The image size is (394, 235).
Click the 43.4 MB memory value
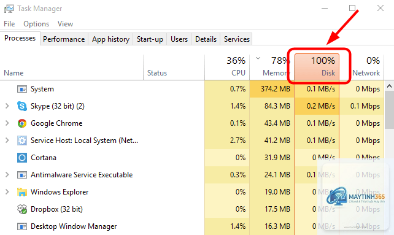point(277,123)
